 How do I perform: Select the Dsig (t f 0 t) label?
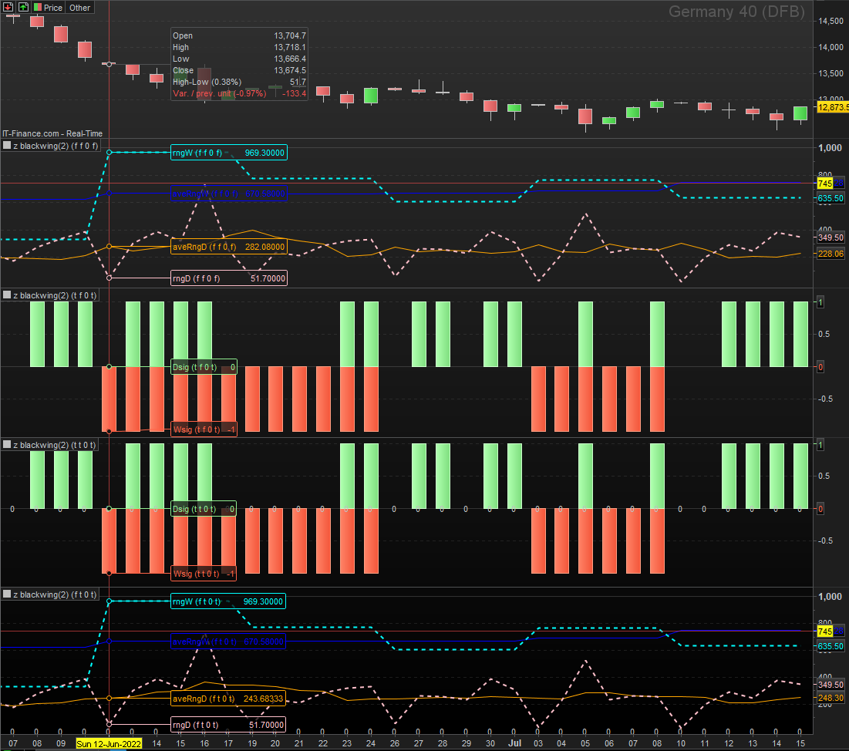tap(204, 367)
